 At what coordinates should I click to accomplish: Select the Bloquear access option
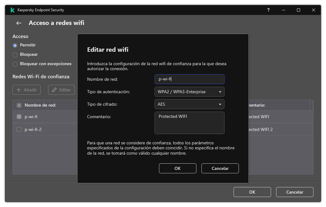point(15,55)
